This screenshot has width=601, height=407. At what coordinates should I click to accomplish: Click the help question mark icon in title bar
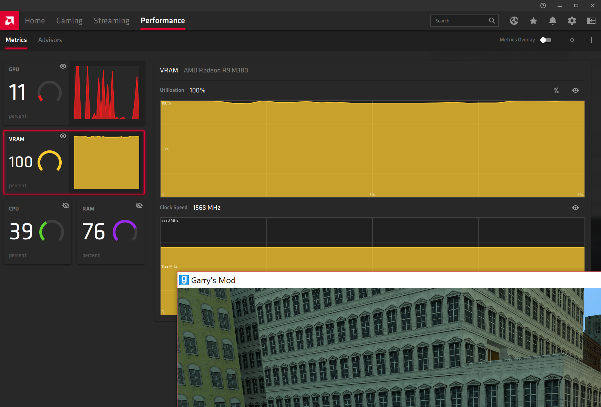coord(543,6)
